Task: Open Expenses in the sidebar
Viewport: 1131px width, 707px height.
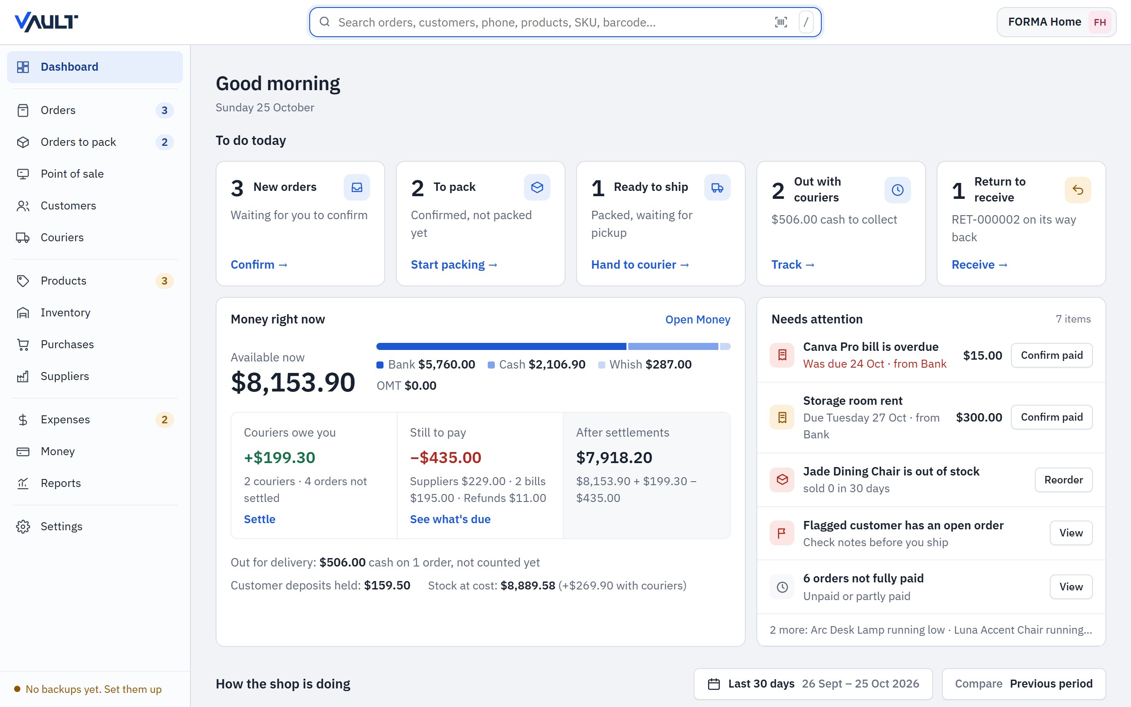Action: click(x=95, y=420)
